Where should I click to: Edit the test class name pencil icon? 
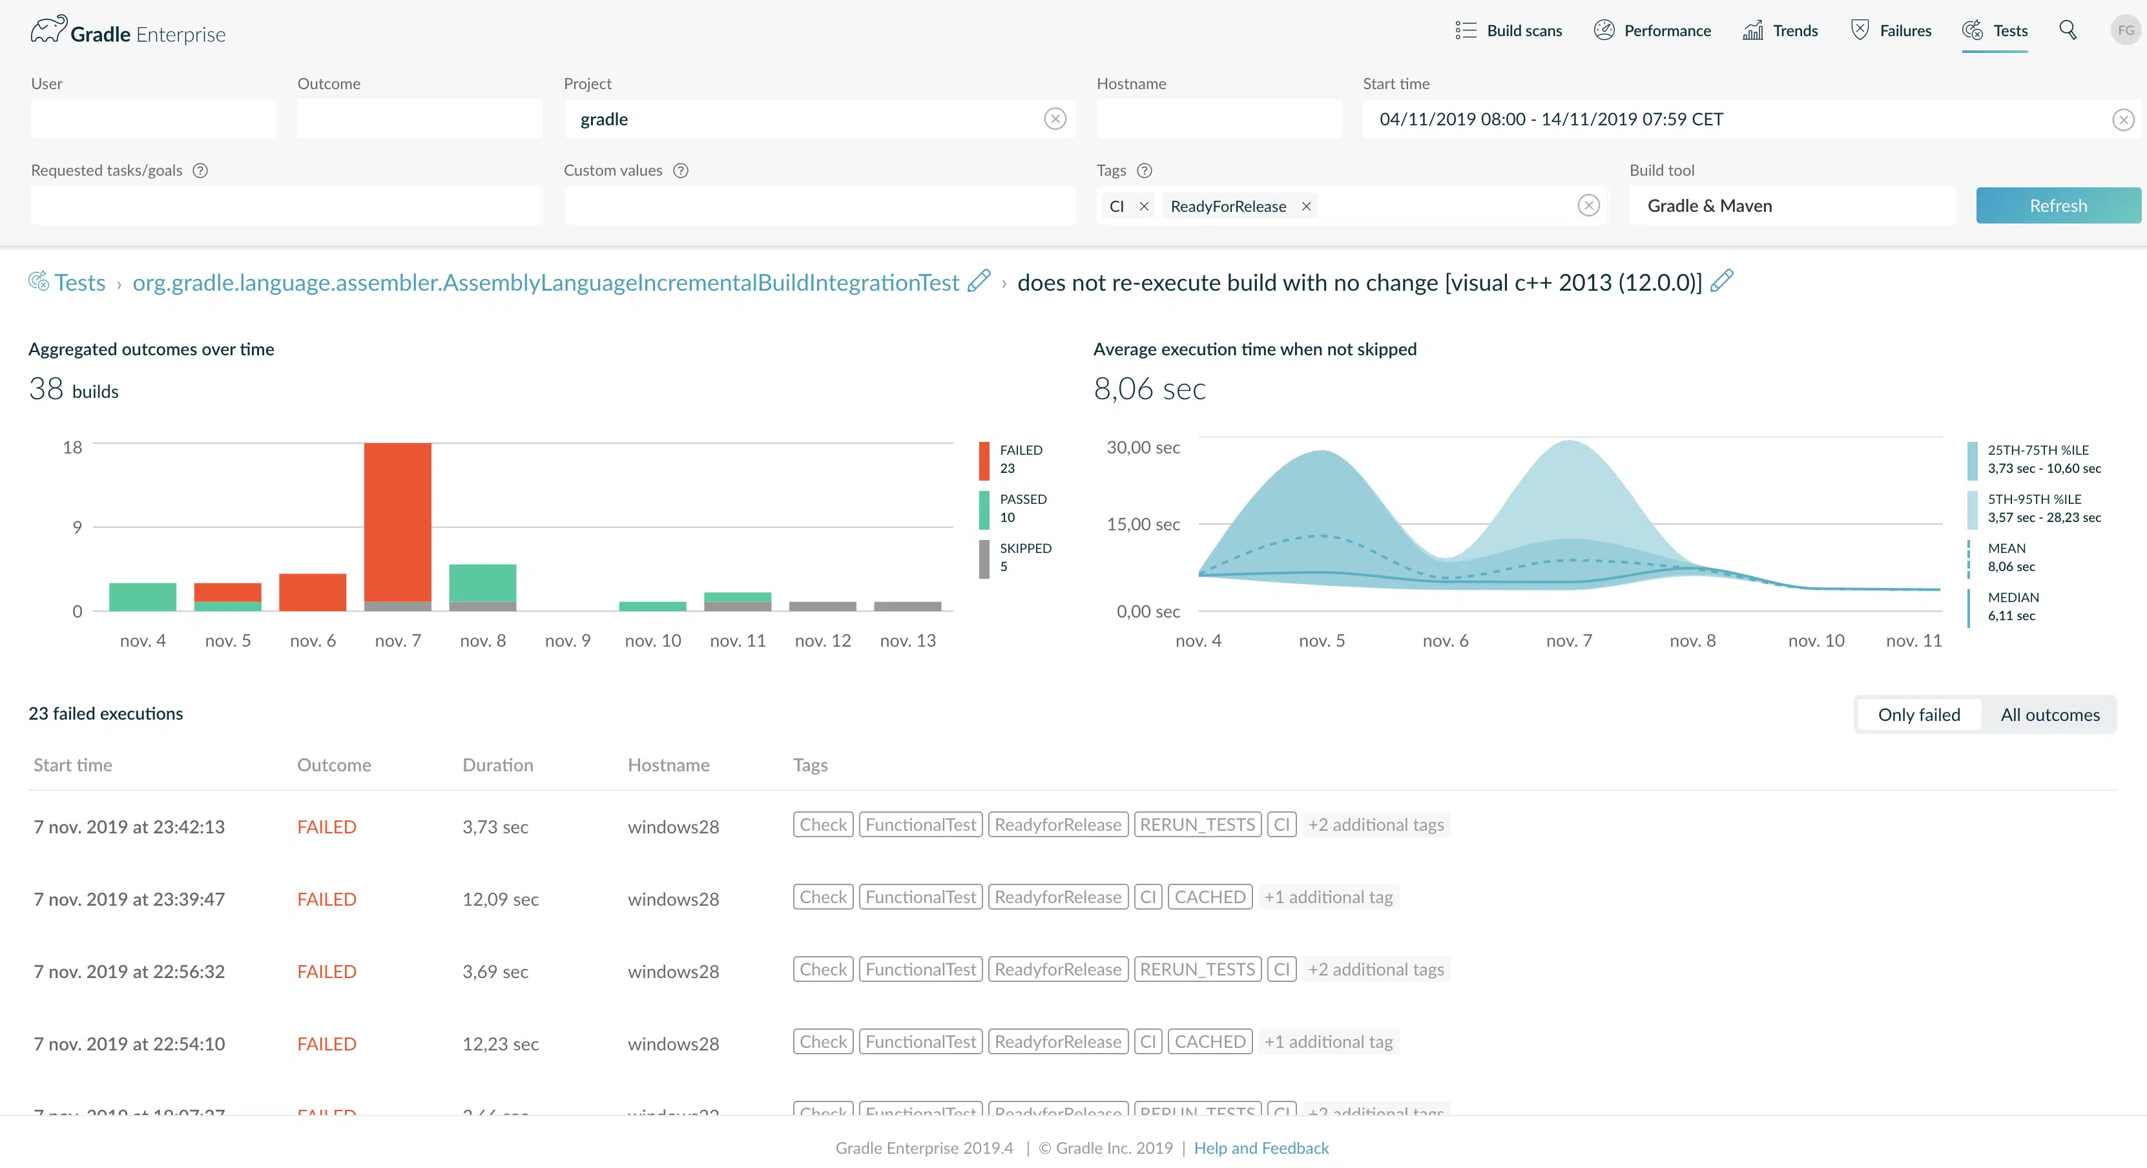click(979, 281)
